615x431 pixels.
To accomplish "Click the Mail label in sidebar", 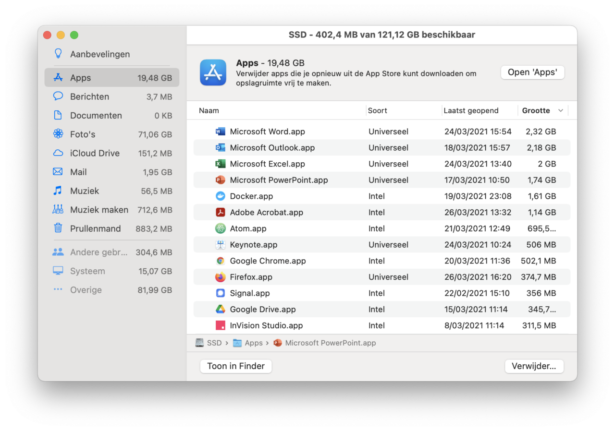I will [x=78, y=172].
